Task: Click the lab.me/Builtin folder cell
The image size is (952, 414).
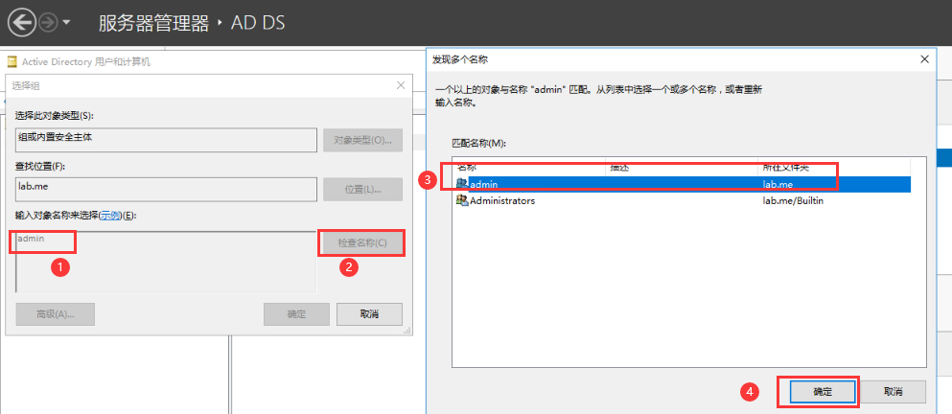Action: point(793,200)
